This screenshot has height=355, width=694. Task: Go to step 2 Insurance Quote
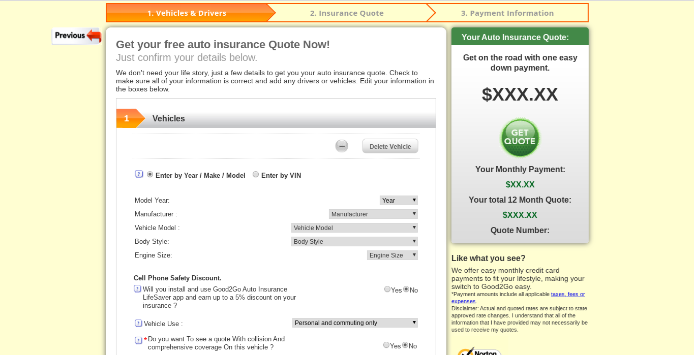coord(347,13)
